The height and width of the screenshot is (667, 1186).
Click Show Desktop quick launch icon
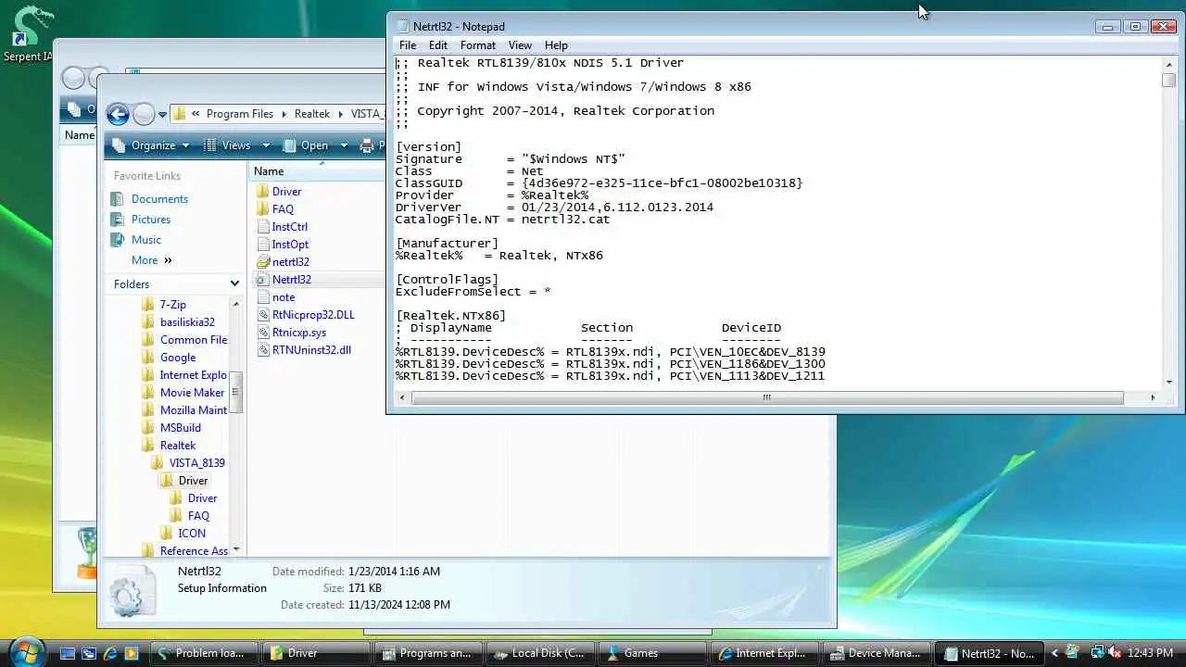click(x=68, y=653)
